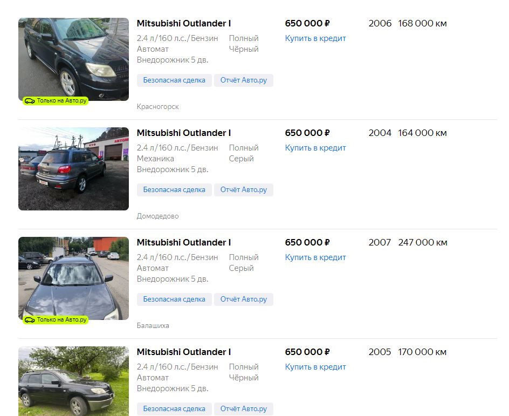Open the 2005 Mitsubishi Outlander I listing title
The height and width of the screenshot is (416, 509).
(x=184, y=352)
